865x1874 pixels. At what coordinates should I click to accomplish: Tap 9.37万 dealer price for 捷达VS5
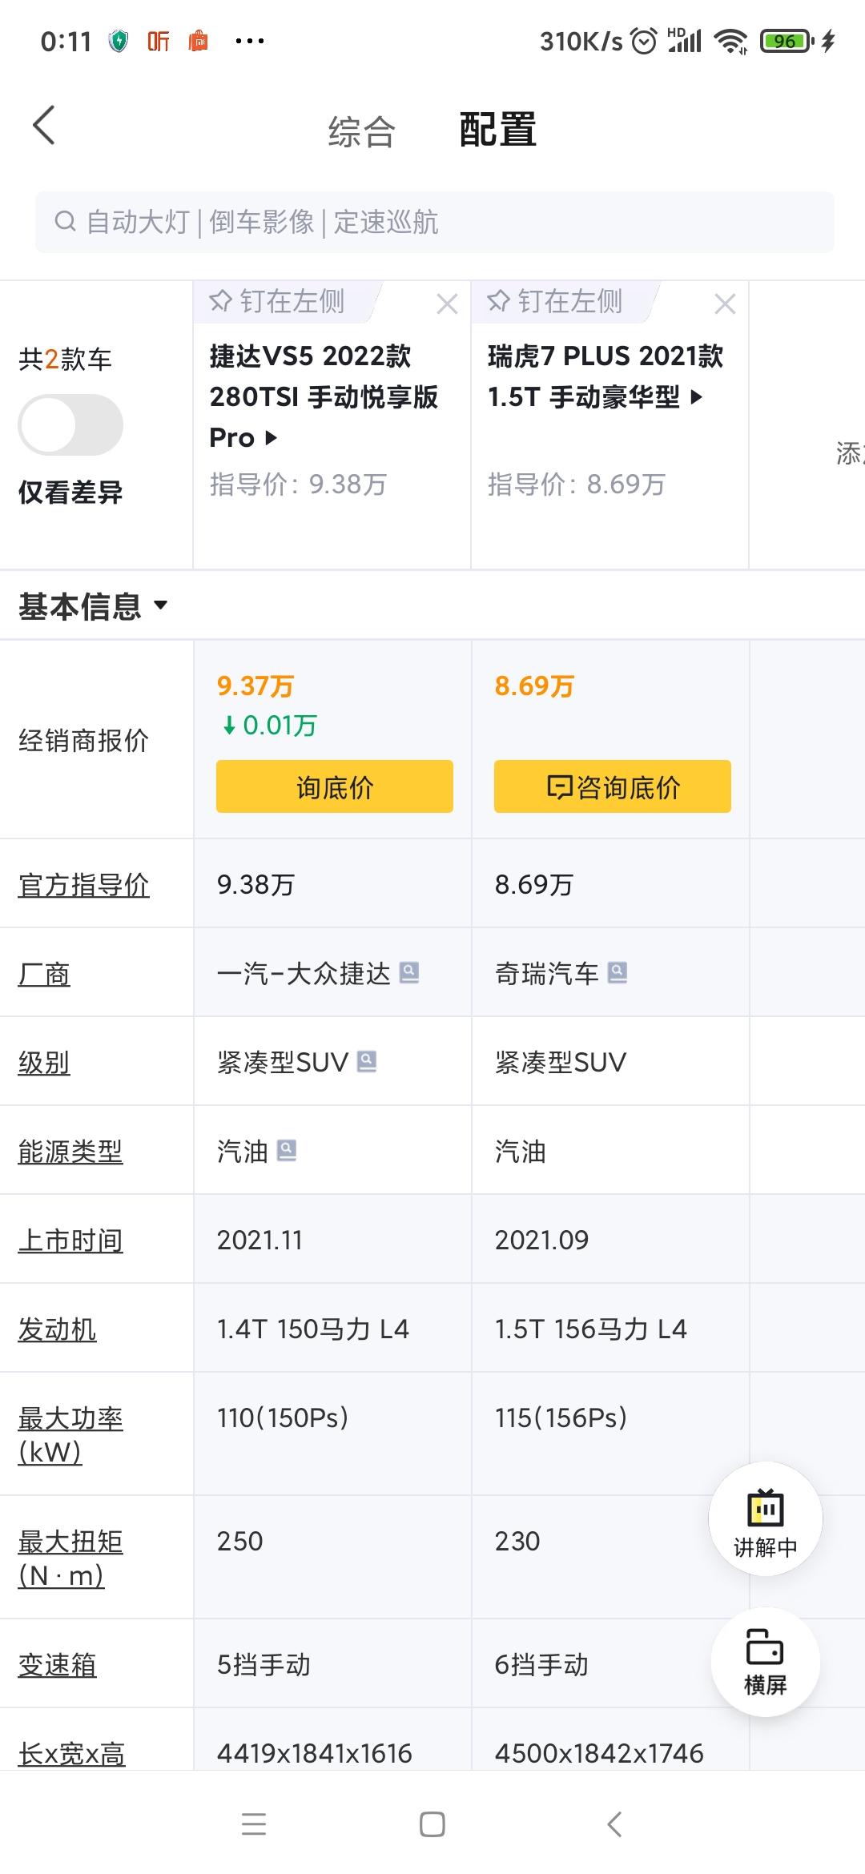click(x=255, y=686)
